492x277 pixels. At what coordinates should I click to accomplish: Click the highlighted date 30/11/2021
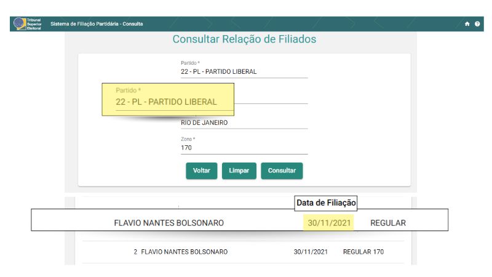point(329,223)
